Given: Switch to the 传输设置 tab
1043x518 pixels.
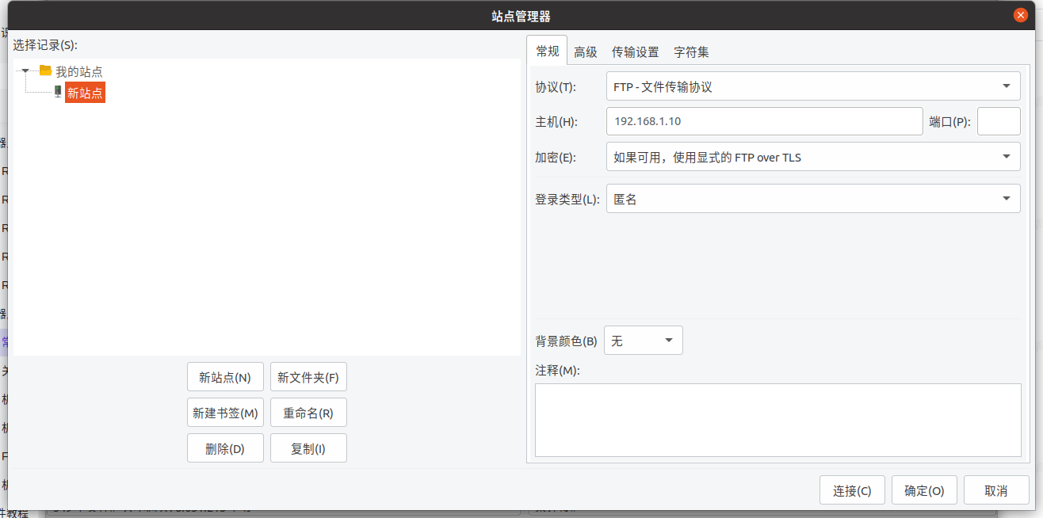Looking at the screenshot, I should [x=635, y=52].
